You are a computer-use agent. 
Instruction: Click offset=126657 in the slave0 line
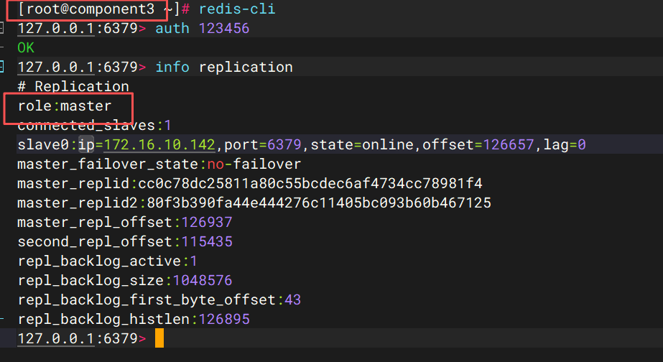tap(478, 145)
